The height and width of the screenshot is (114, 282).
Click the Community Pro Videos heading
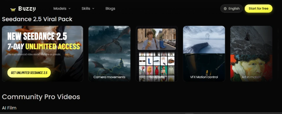pos(41,97)
